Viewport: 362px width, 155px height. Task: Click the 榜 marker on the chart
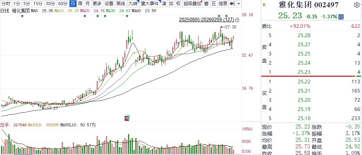point(127,118)
